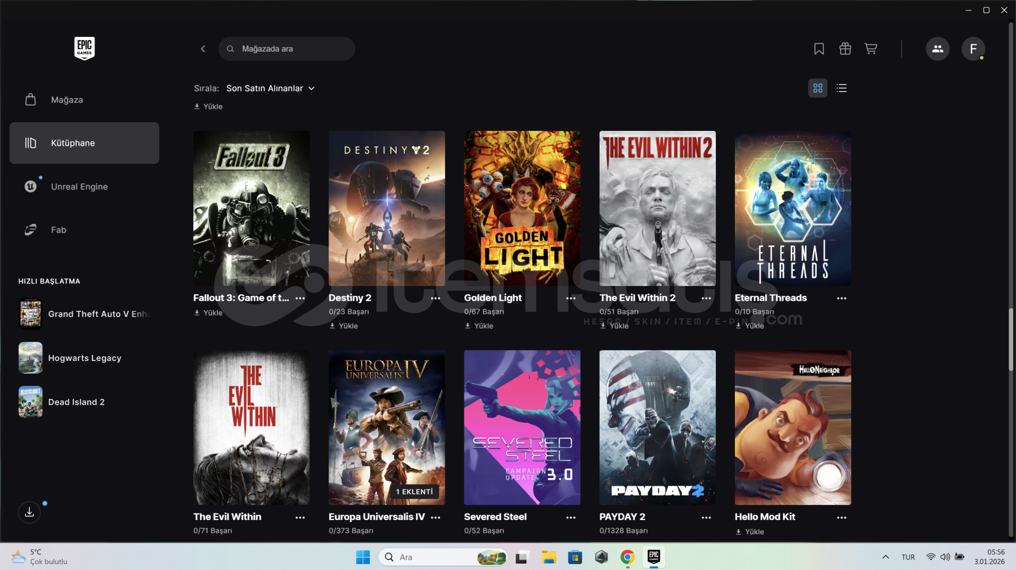Click the gift box icon
Screen dimensions: 1016x570
tap(845, 49)
